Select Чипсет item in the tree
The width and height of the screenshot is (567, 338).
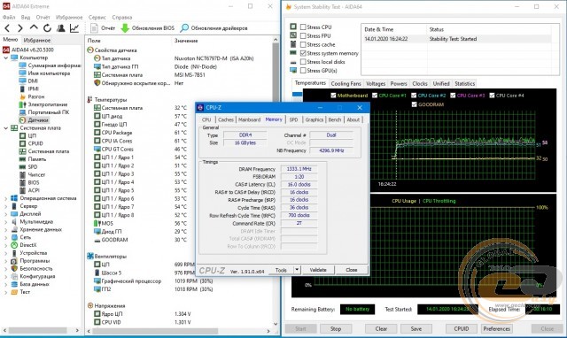coord(32,175)
